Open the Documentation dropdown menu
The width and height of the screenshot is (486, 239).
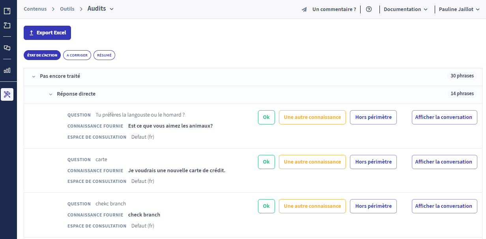[x=406, y=9]
